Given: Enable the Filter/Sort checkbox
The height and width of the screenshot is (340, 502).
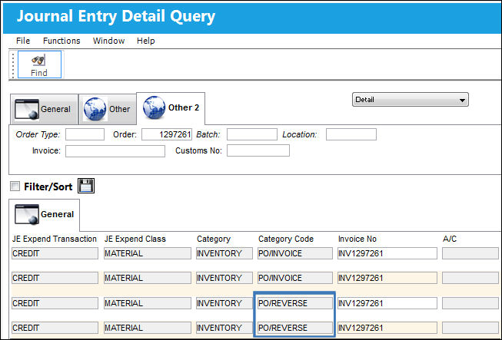Looking at the screenshot, I should pyautogui.click(x=15, y=186).
